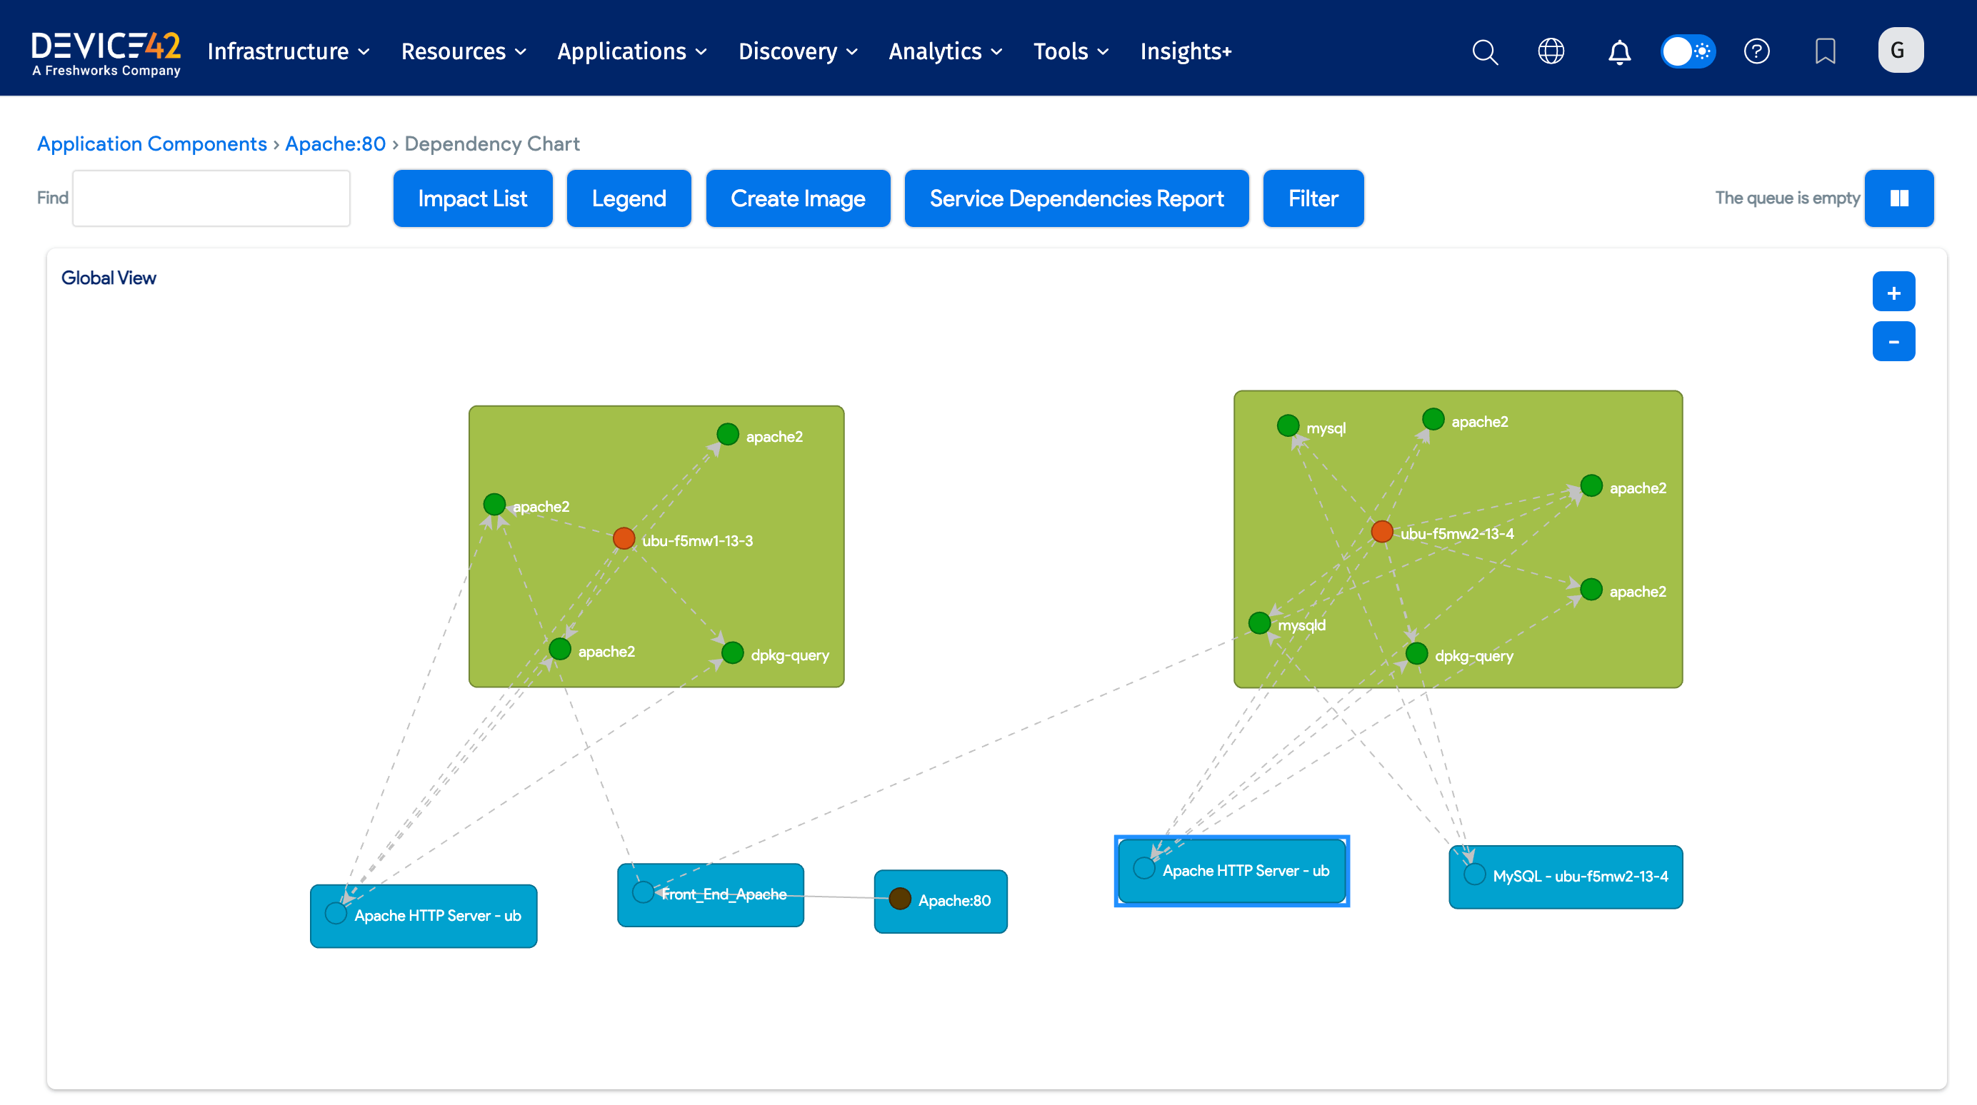Open the bookmarks icon
The image size is (1977, 1105).
1825,51
